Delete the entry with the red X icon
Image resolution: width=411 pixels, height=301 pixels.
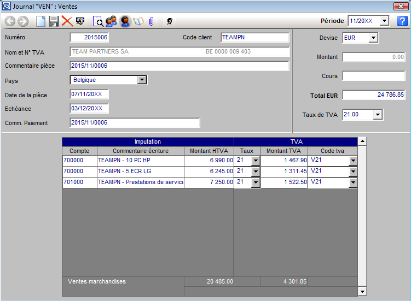pyautogui.click(x=67, y=21)
